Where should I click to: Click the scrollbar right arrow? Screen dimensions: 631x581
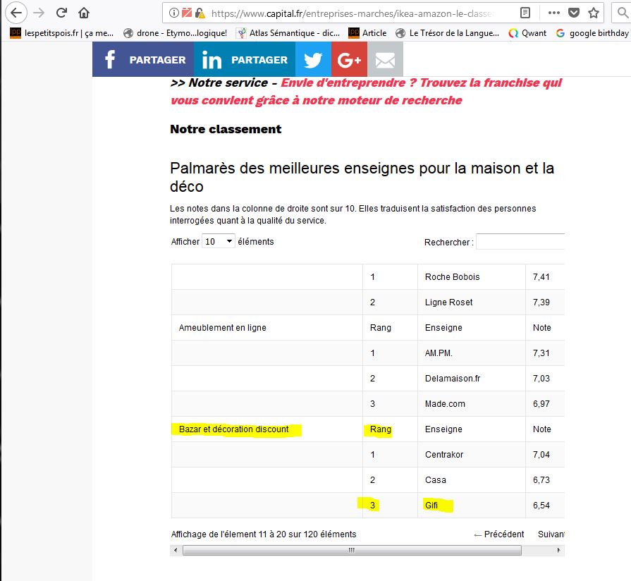pyautogui.click(x=558, y=550)
